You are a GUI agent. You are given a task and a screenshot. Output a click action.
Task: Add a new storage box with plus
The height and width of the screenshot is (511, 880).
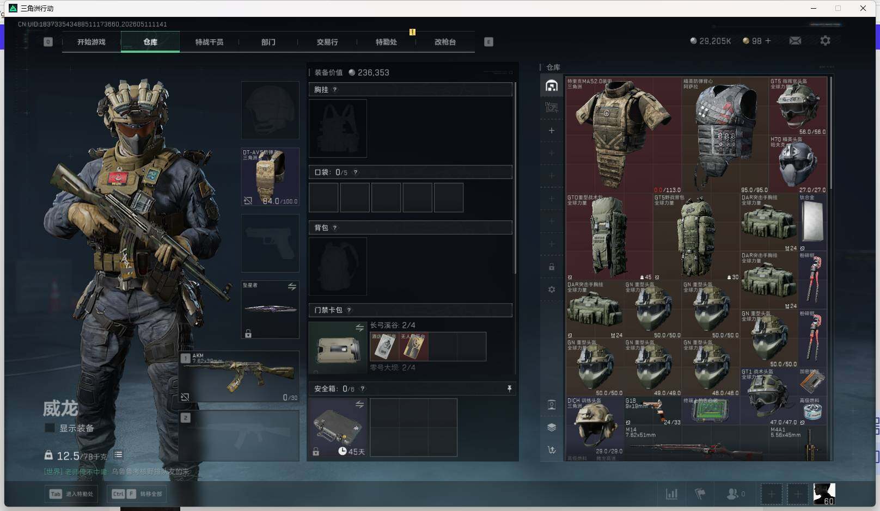click(x=552, y=131)
